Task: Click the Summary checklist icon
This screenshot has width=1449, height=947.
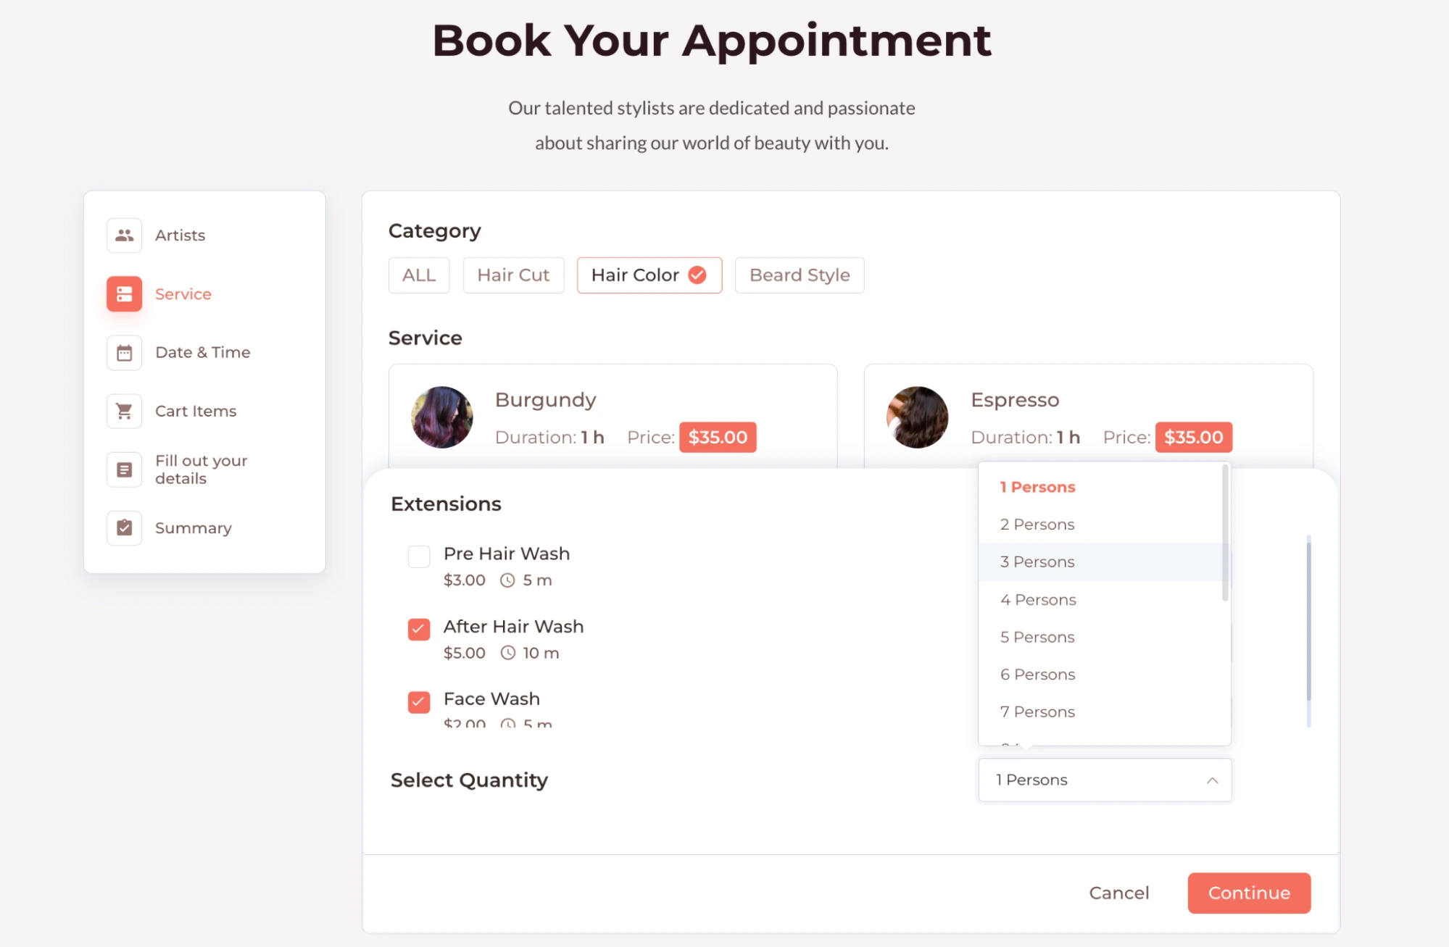Action: pyautogui.click(x=125, y=526)
